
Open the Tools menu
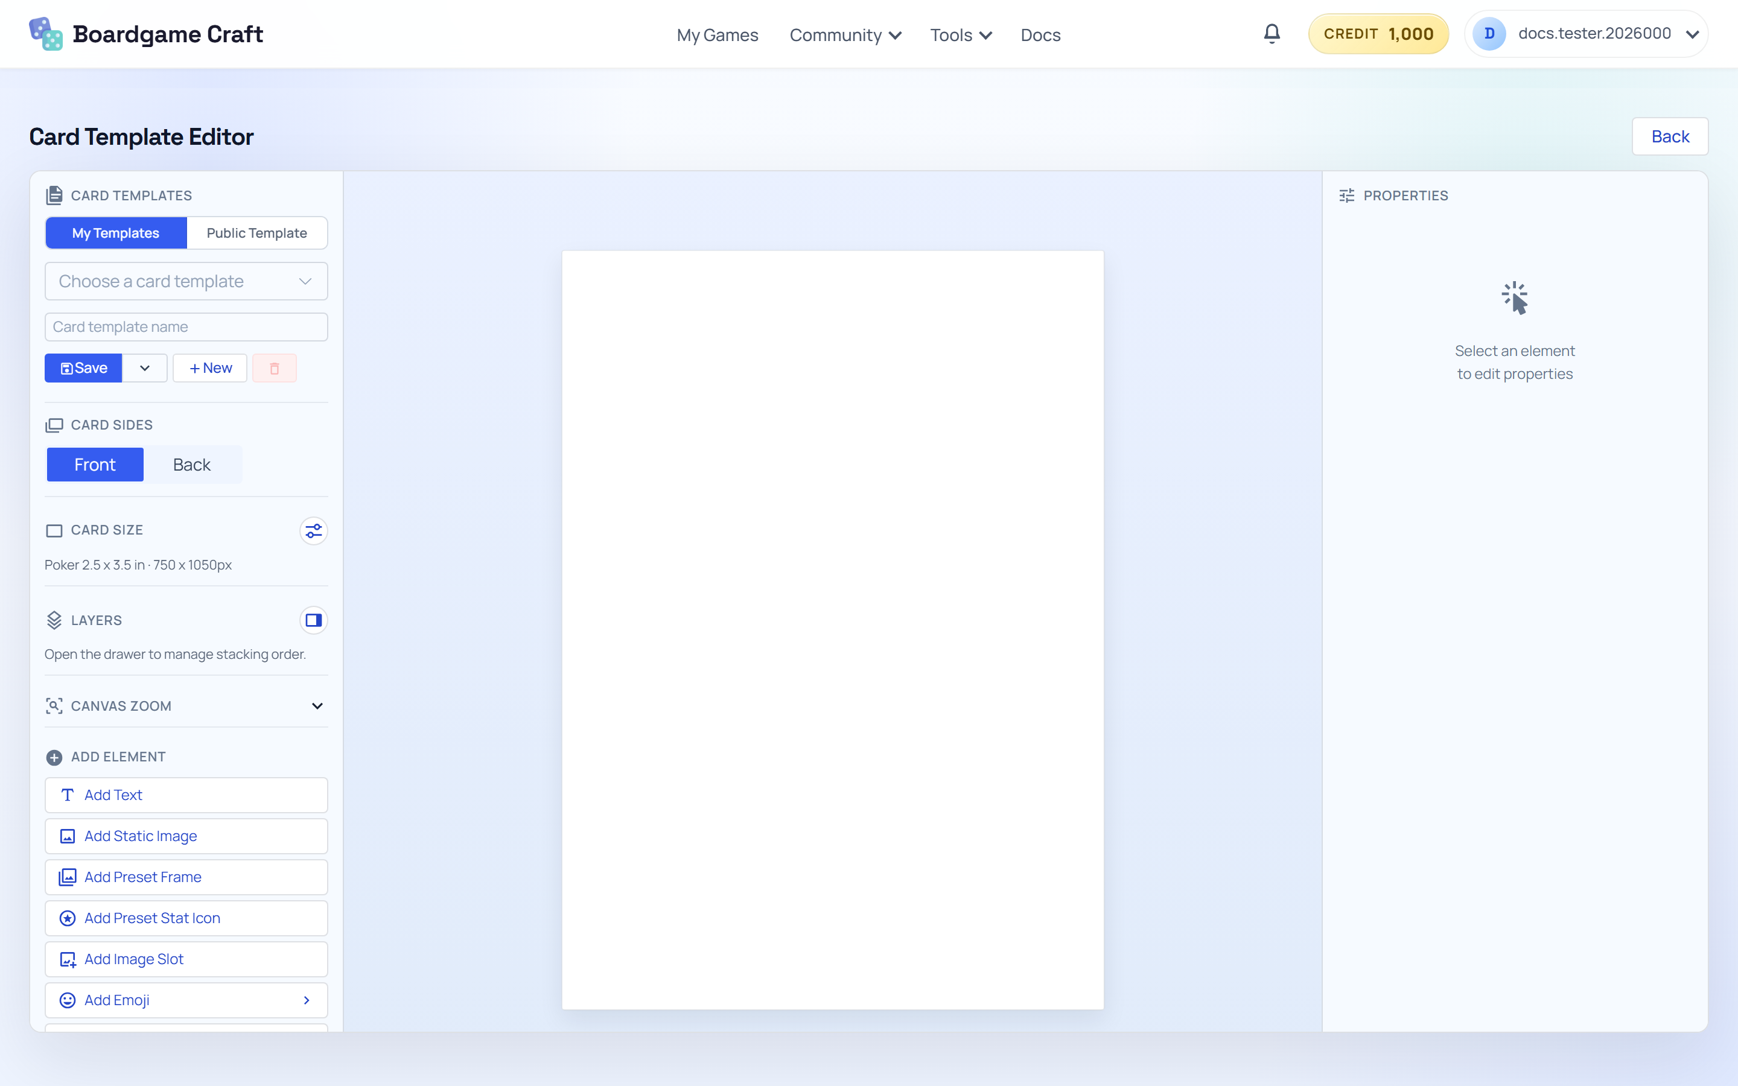click(x=961, y=34)
